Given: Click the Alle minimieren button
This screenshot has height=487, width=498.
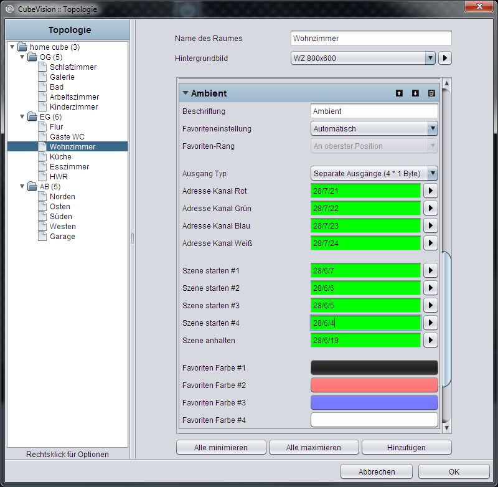Looking at the screenshot, I should tap(221, 447).
